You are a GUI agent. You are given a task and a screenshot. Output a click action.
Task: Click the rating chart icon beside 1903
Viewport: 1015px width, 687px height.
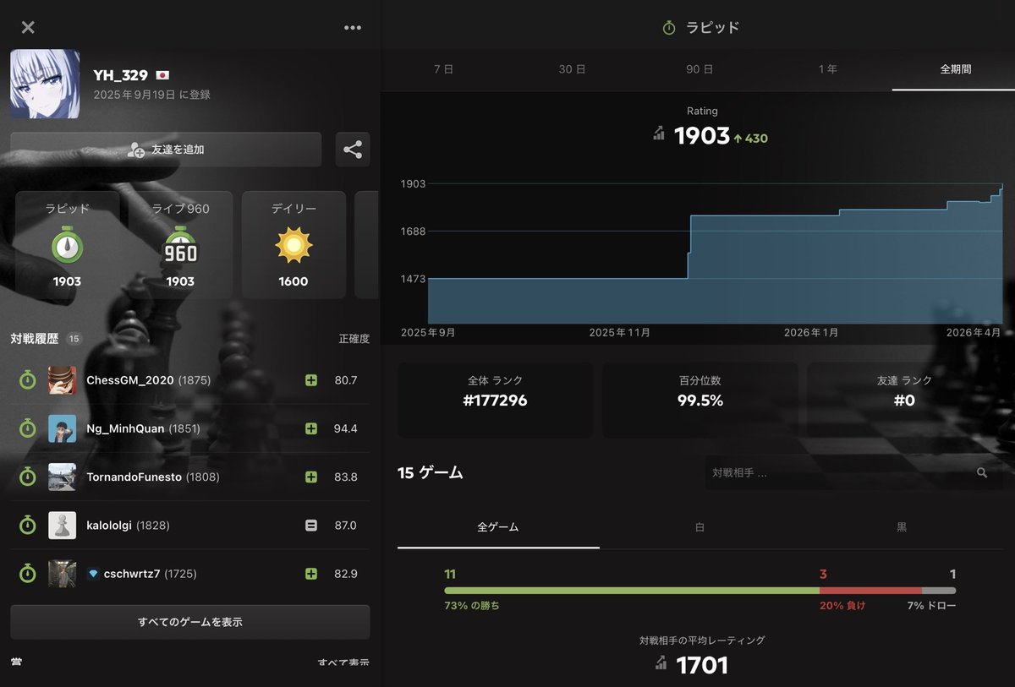pyautogui.click(x=659, y=134)
